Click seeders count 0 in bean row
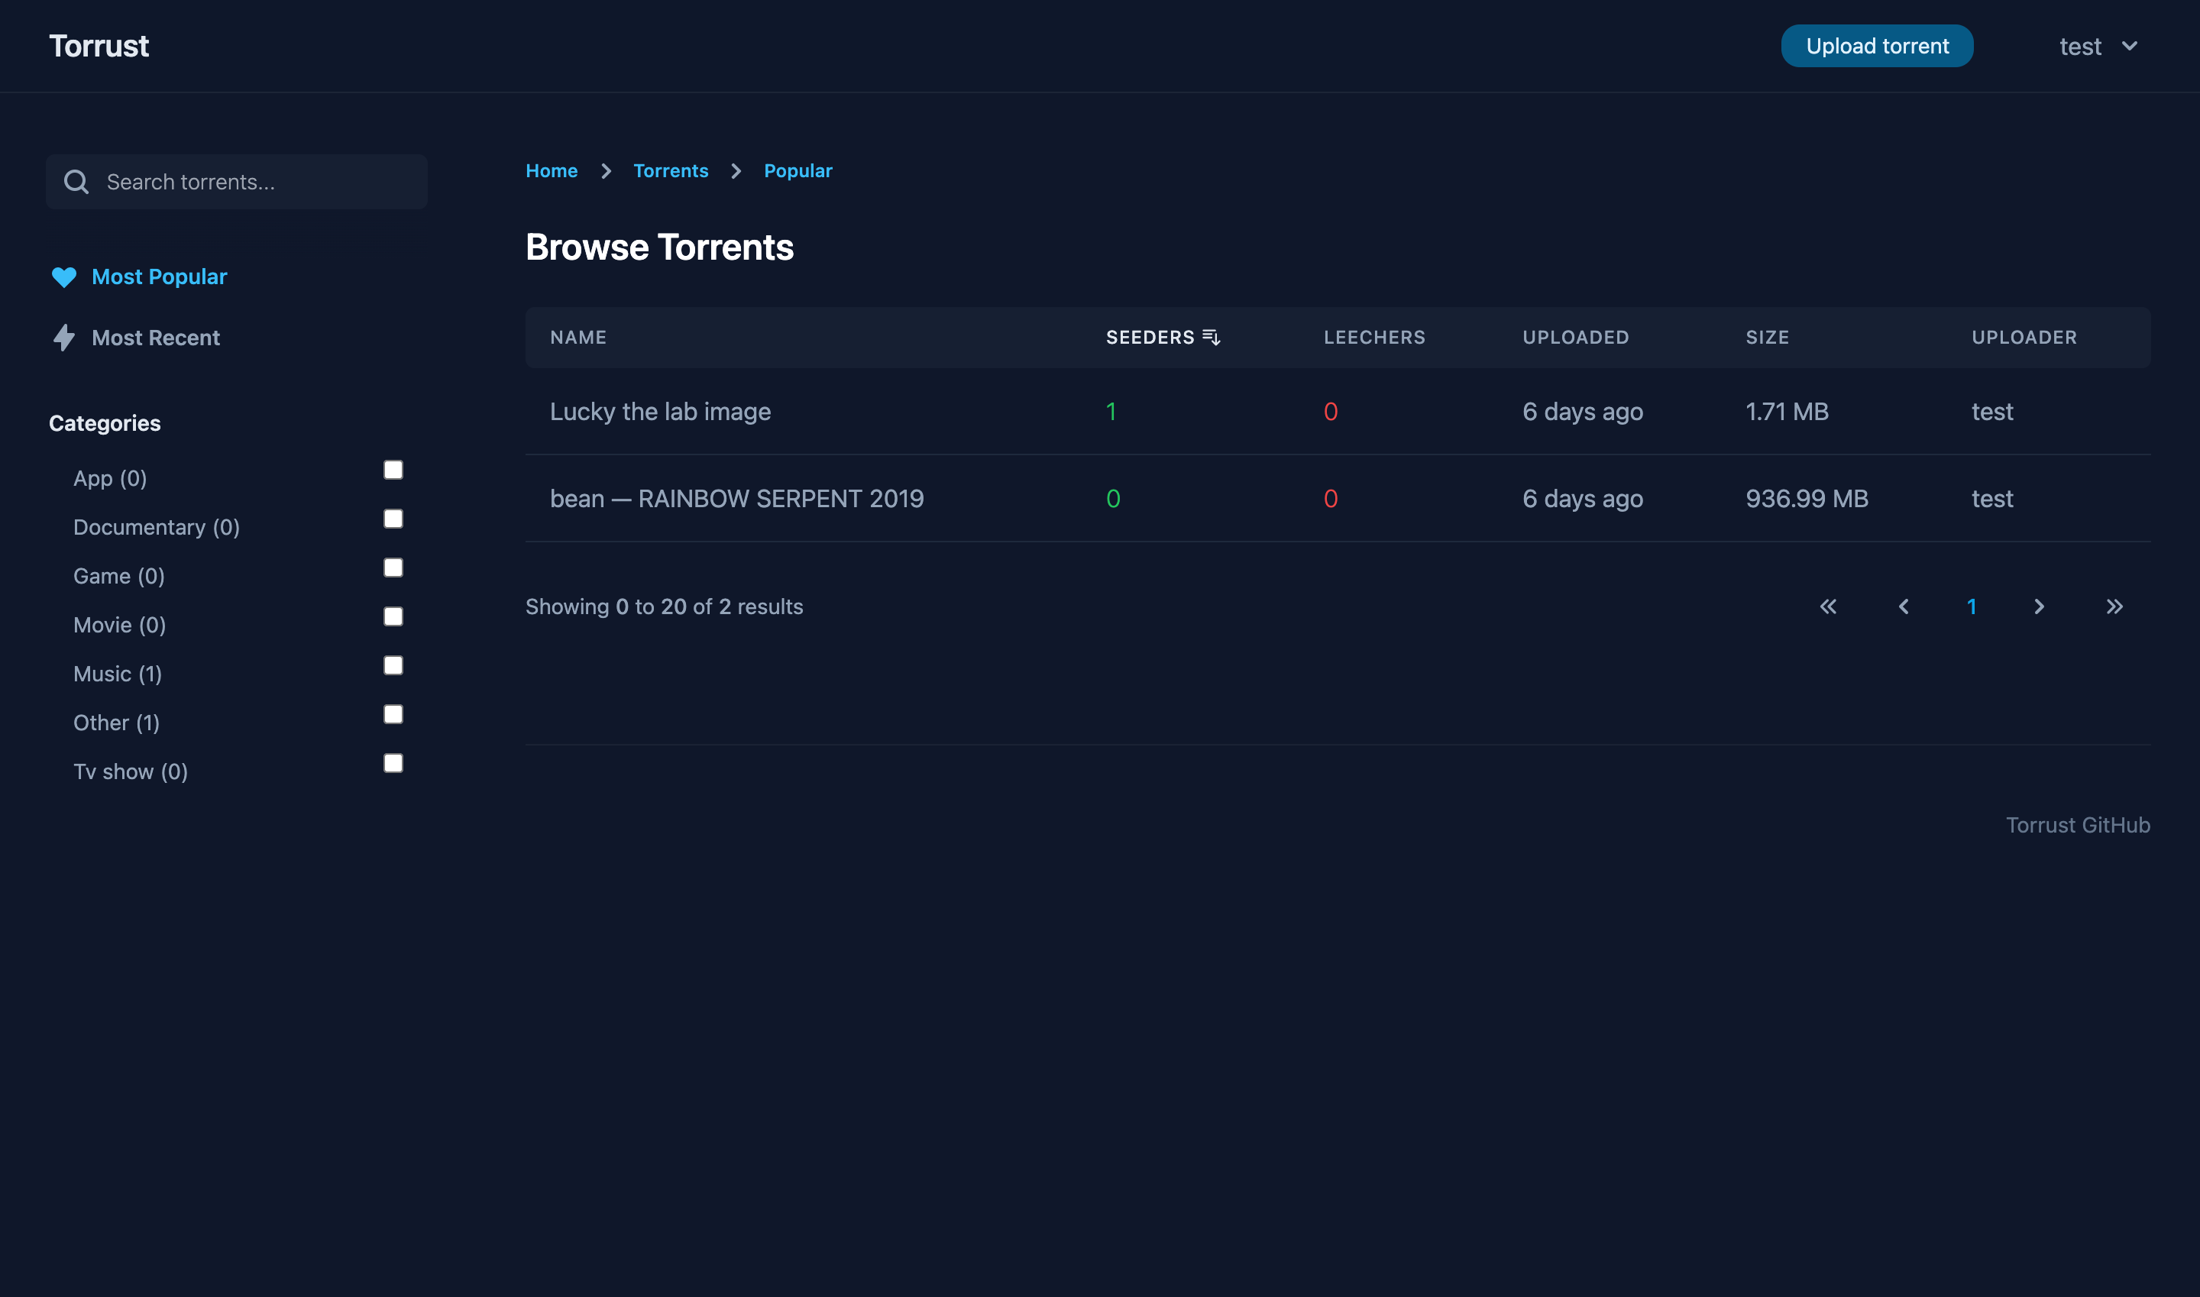2200x1297 pixels. click(1113, 499)
